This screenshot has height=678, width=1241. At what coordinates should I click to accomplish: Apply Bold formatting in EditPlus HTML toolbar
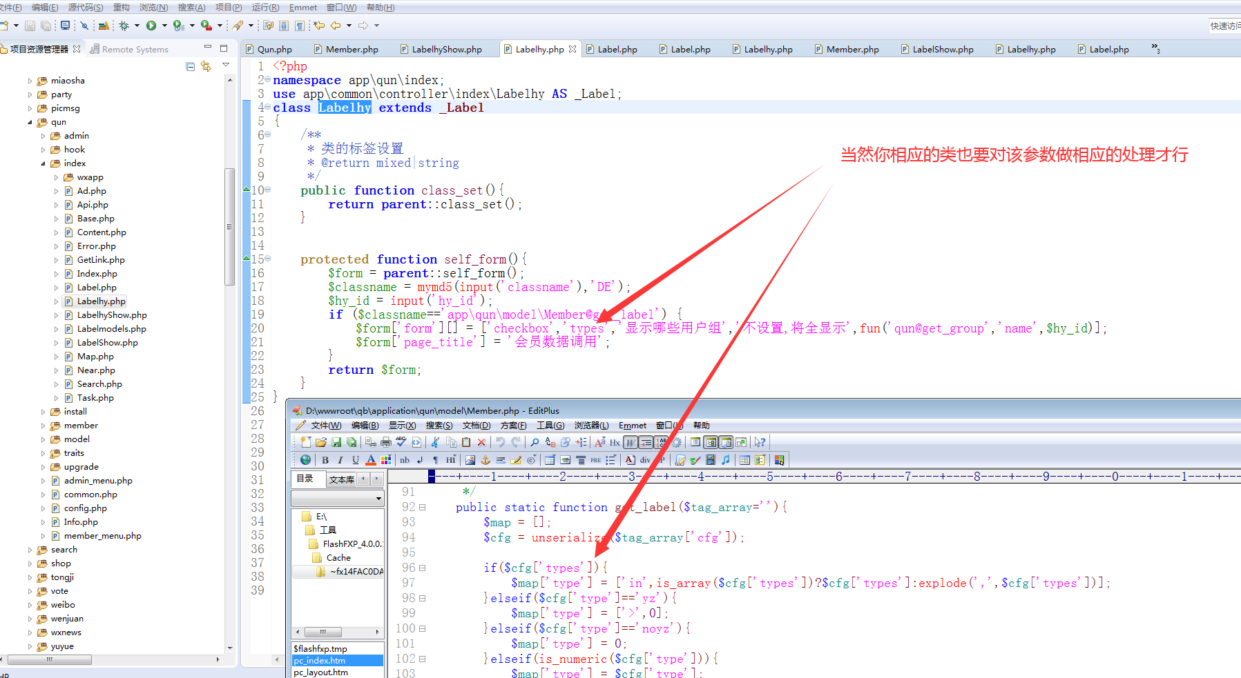click(325, 460)
